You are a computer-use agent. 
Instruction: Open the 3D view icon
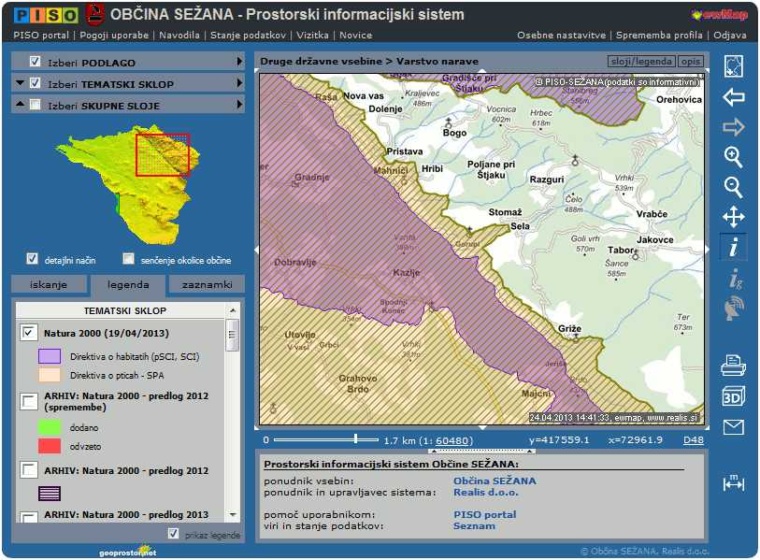[x=734, y=396]
